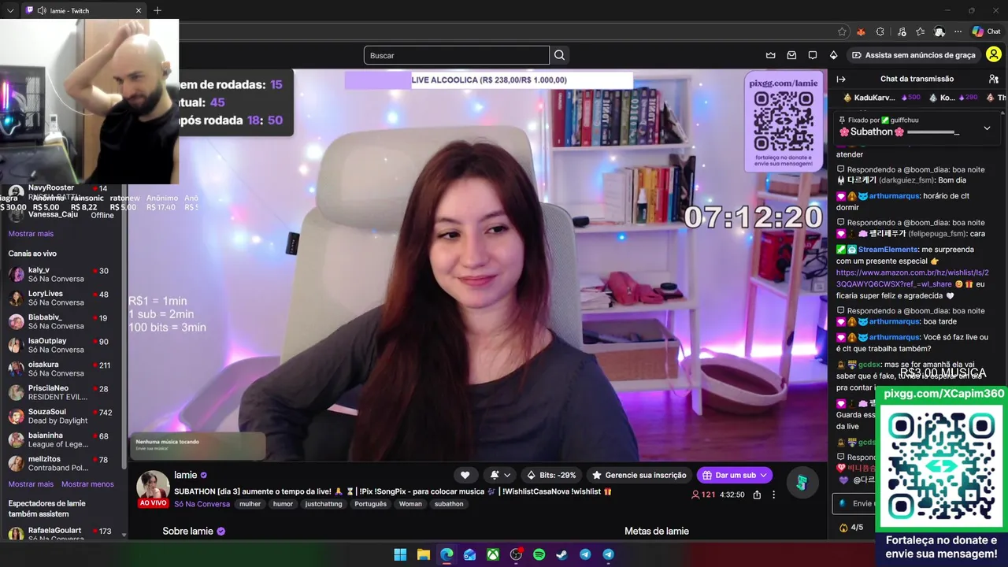Open OBS Studio from taskbar

(x=516, y=554)
